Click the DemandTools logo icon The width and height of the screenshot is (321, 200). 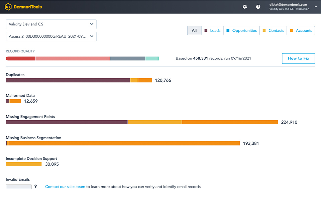pos(8,7)
